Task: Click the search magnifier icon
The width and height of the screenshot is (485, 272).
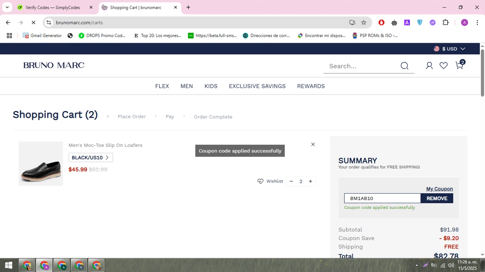Action: pyautogui.click(x=404, y=66)
